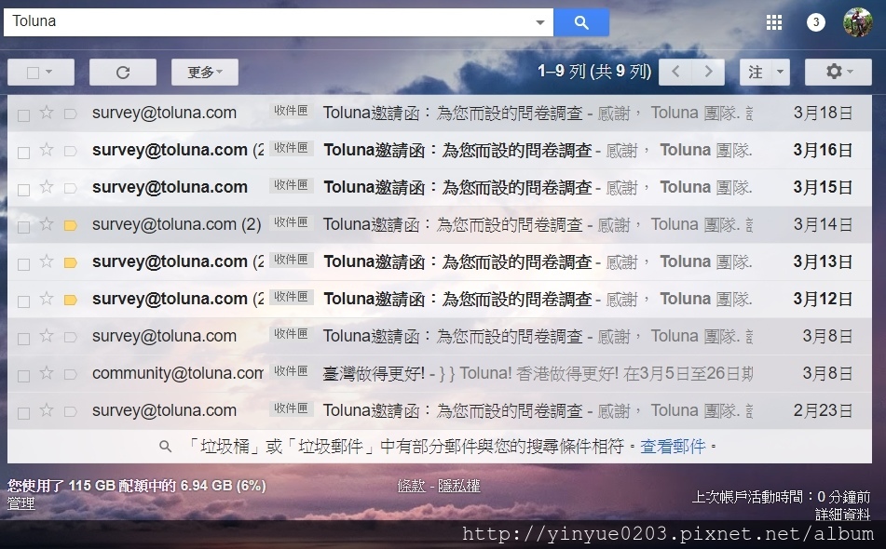Click the blue search magnifier button

(x=581, y=22)
